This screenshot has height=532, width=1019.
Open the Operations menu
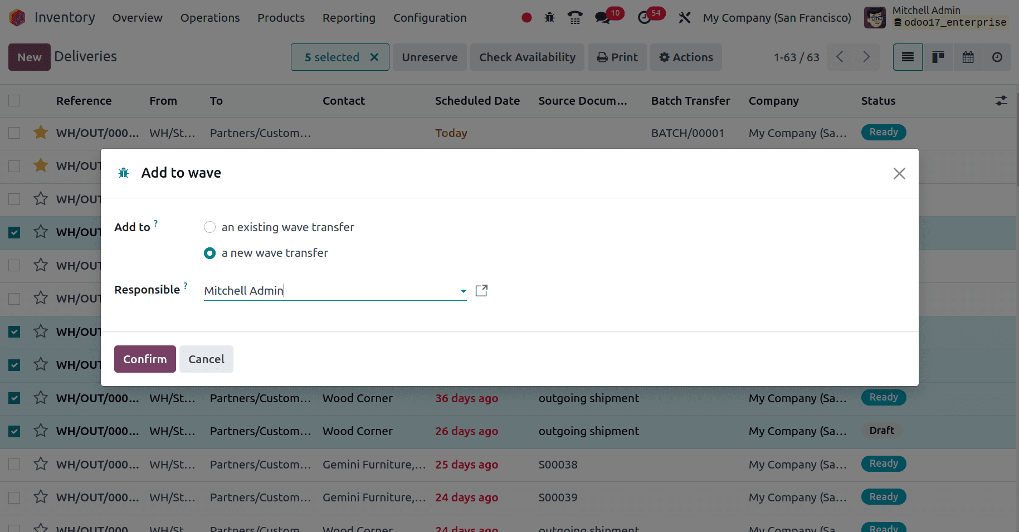pos(210,18)
